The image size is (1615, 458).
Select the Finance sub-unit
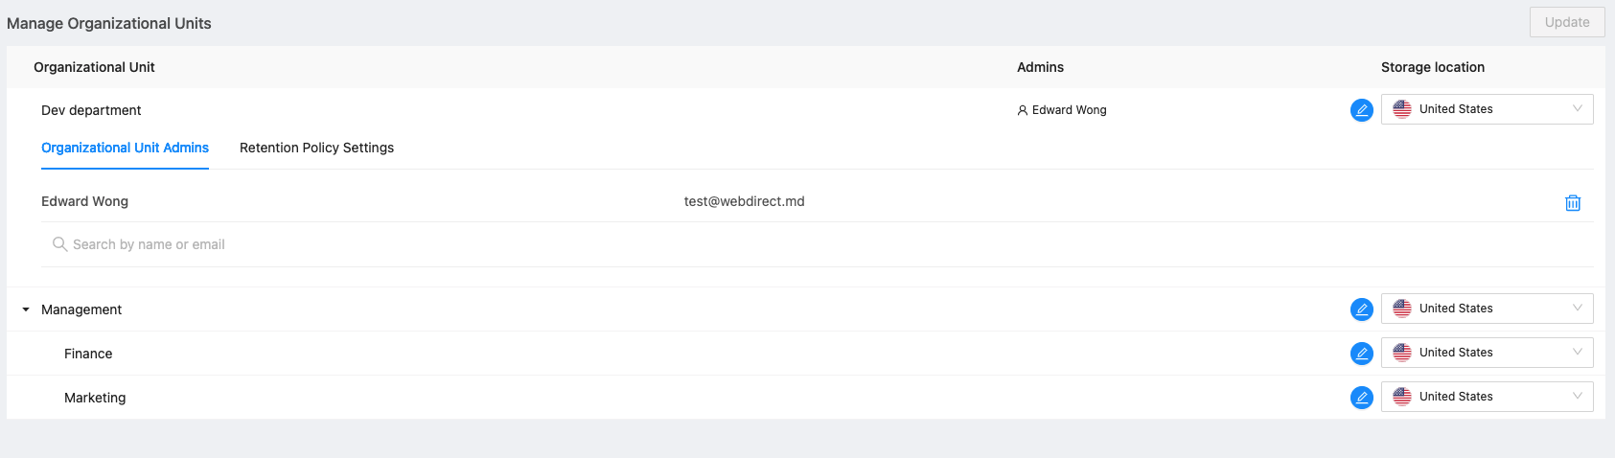[x=88, y=354]
